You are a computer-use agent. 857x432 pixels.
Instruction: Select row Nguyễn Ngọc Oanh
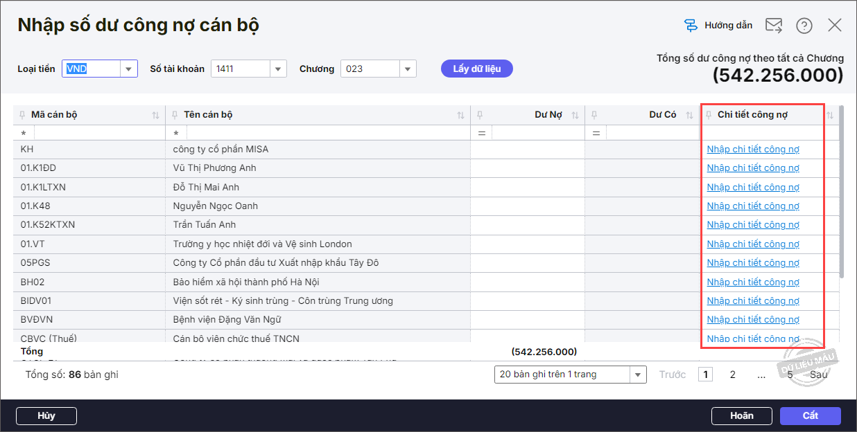pyautogui.click(x=426, y=206)
